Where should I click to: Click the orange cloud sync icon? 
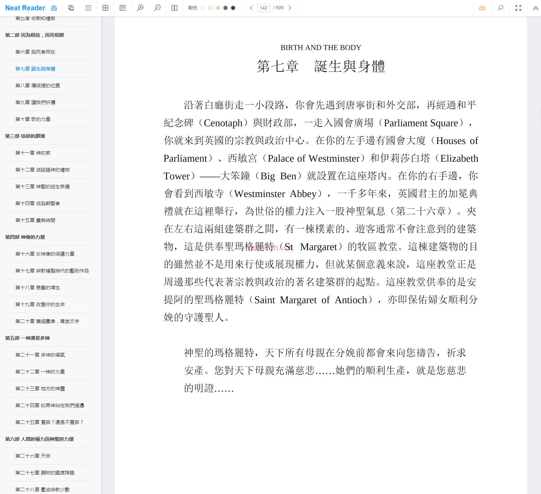(482, 8)
